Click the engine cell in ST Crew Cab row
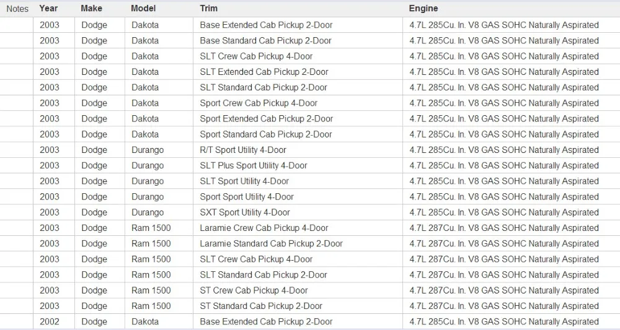 [504, 290]
